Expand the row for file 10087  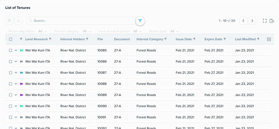click(16, 73)
